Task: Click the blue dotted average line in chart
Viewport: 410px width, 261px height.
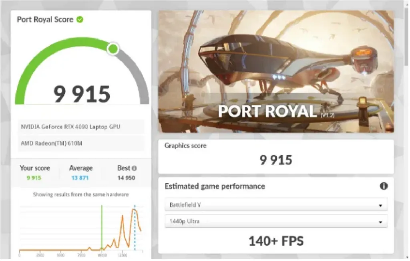Action: pyautogui.click(x=135, y=228)
